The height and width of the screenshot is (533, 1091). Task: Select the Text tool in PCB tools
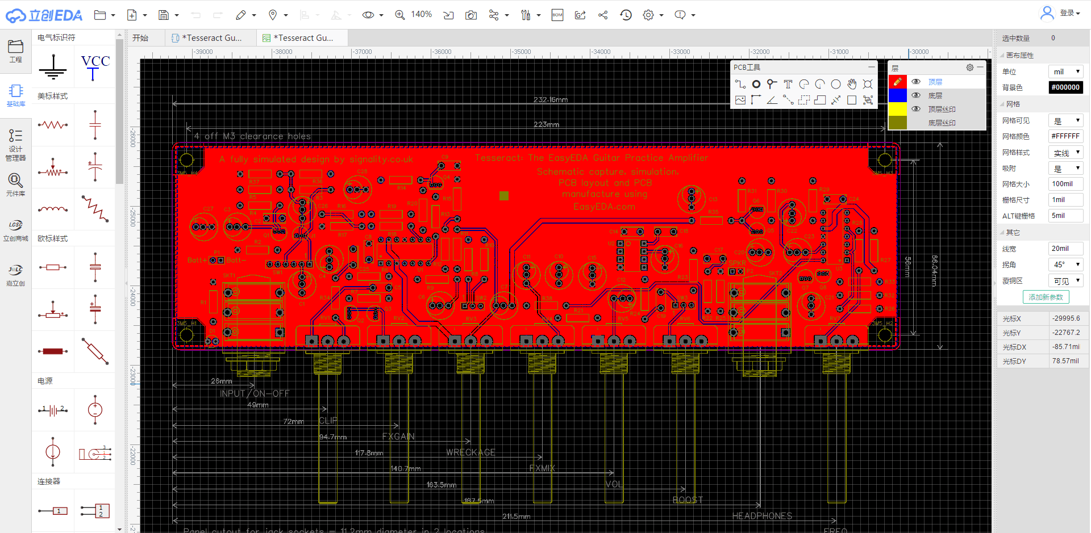pyautogui.click(x=788, y=84)
